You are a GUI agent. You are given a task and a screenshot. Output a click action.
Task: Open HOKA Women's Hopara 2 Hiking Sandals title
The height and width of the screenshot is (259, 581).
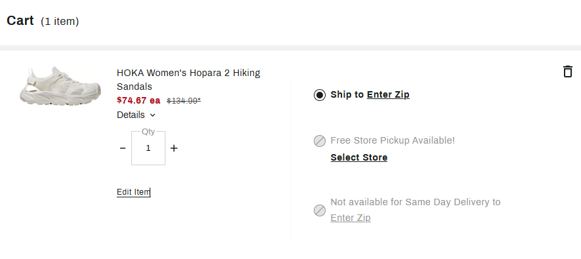pos(188,79)
